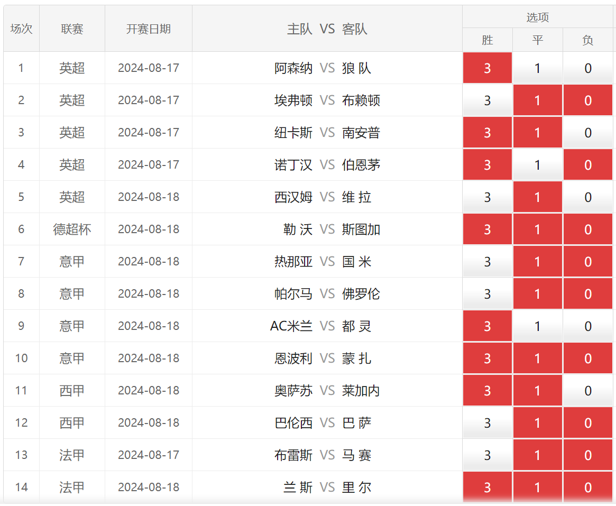
Task: Click the 热那亚 VS 国米 match text
Action: click(323, 261)
